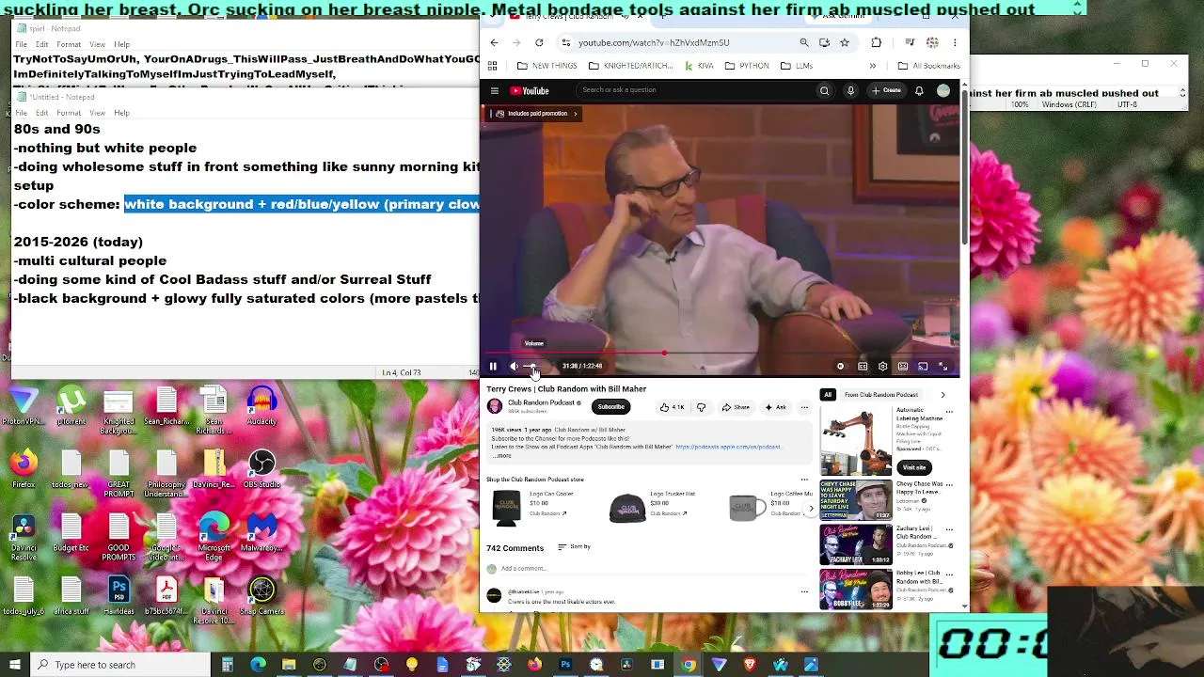Enter fullscreen video mode
This screenshot has width=1204, height=677.
(x=943, y=366)
